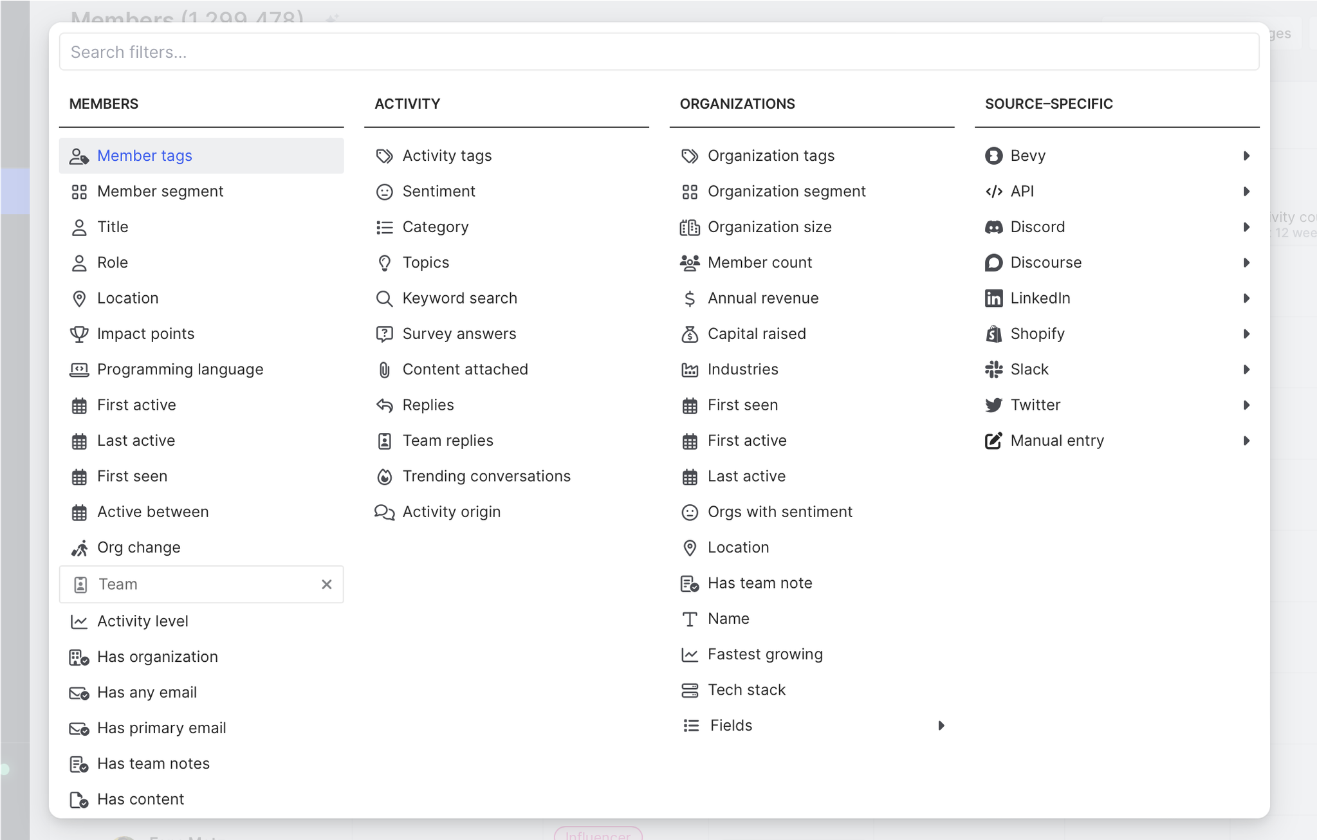Expand the Manual entry submenu arrow
Viewport: 1317px width, 840px height.
click(1246, 441)
